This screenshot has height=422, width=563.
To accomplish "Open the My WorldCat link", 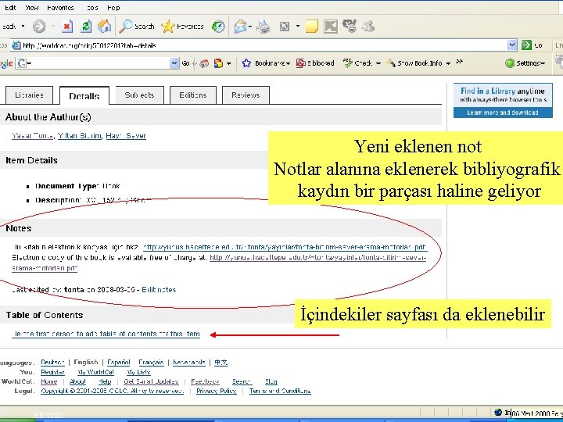I will pyautogui.click(x=96, y=372).
